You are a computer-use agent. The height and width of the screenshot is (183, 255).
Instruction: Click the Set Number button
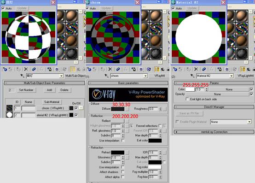pos(26,90)
